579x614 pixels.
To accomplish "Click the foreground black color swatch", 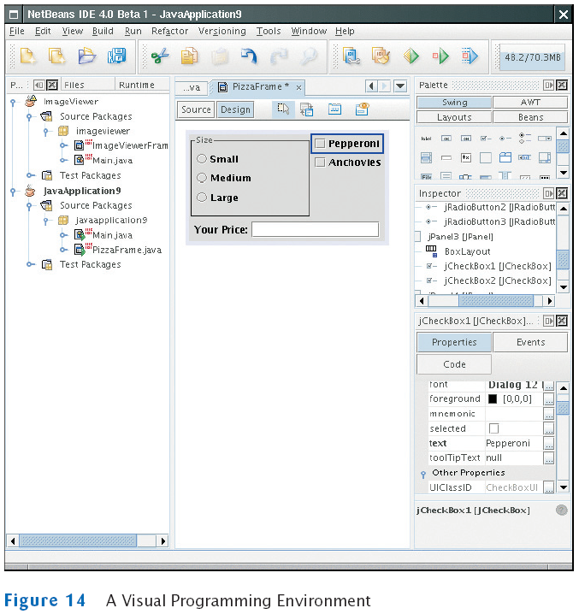I will 492,399.
